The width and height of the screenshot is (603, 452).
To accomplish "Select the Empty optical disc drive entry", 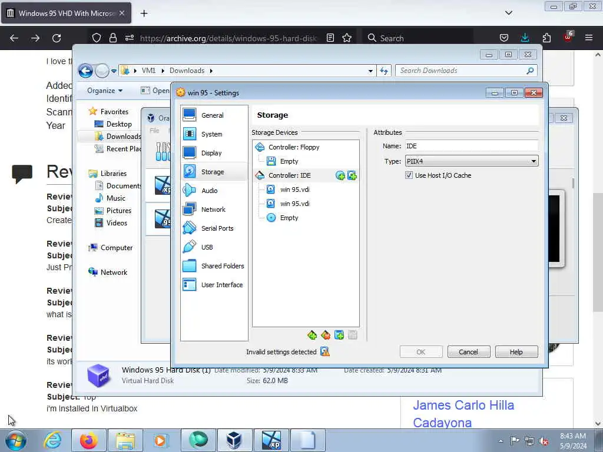I will pyautogui.click(x=289, y=218).
